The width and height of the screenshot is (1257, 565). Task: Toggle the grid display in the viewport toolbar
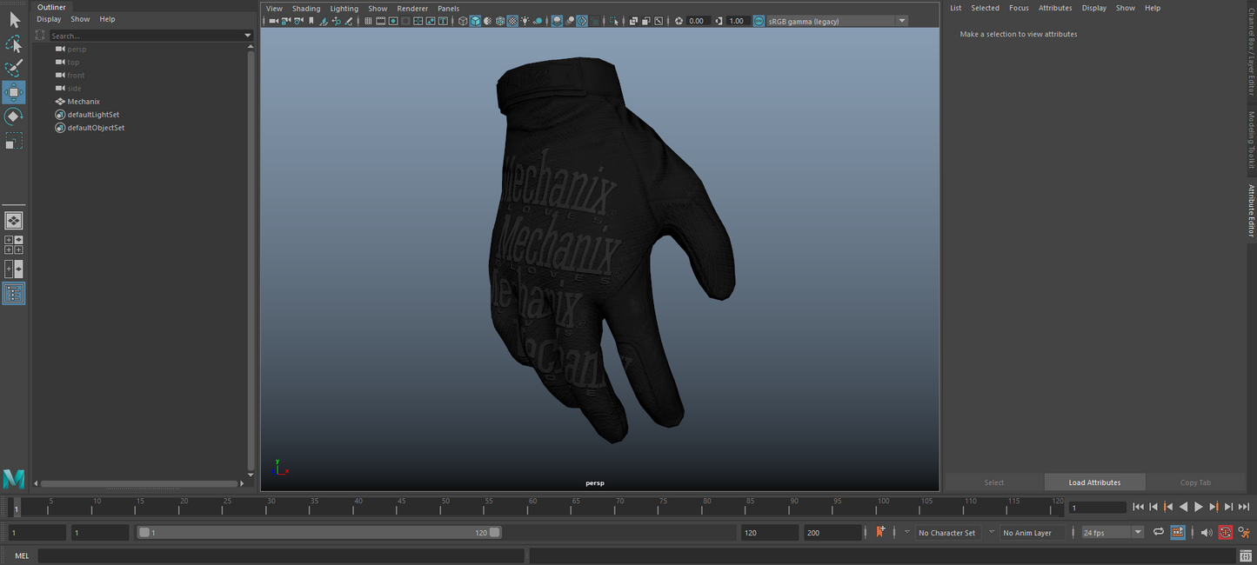[368, 21]
